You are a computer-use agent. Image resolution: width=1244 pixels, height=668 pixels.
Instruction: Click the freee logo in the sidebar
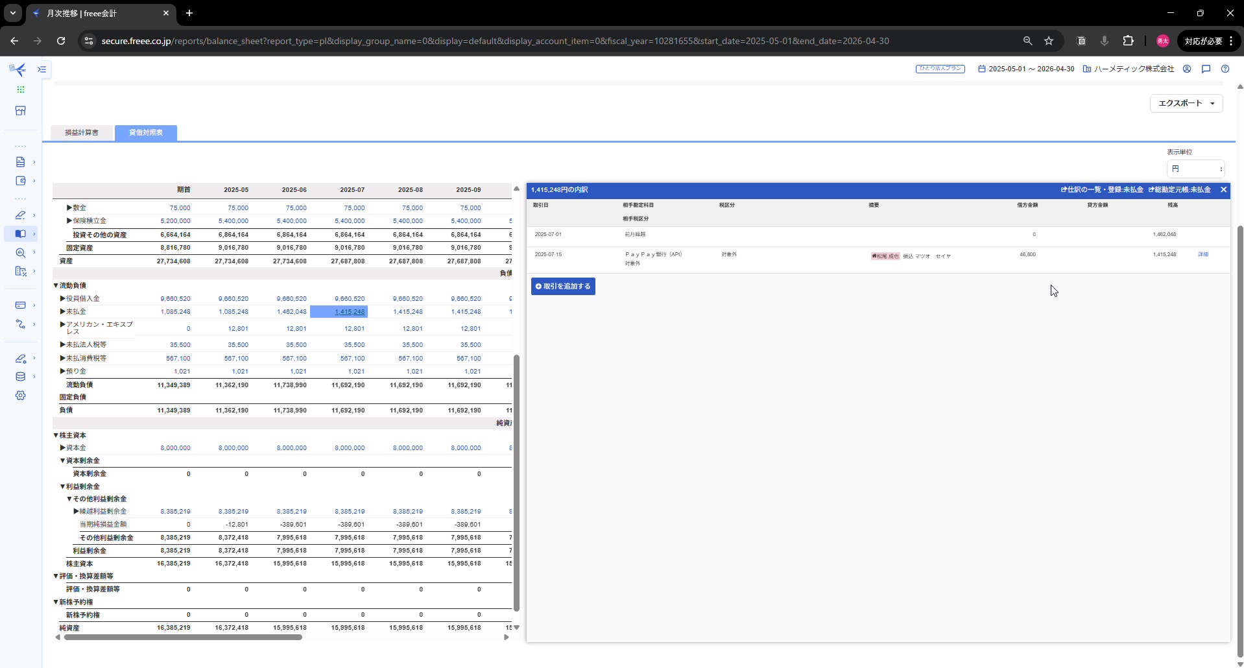coord(18,69)
